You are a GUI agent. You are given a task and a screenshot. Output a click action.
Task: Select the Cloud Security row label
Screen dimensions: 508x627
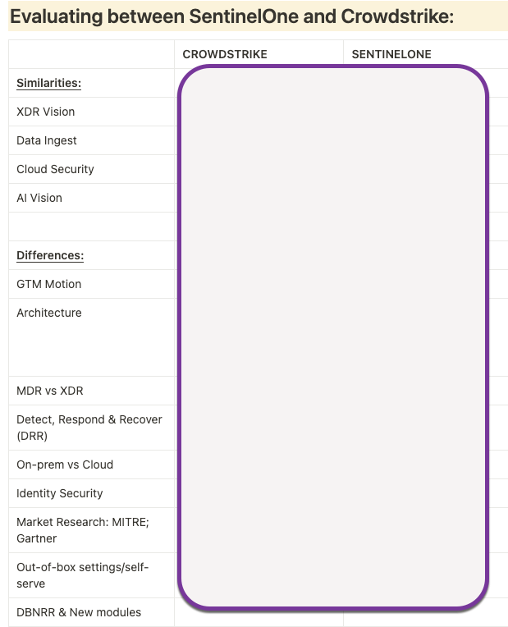(x=55, y=169)
